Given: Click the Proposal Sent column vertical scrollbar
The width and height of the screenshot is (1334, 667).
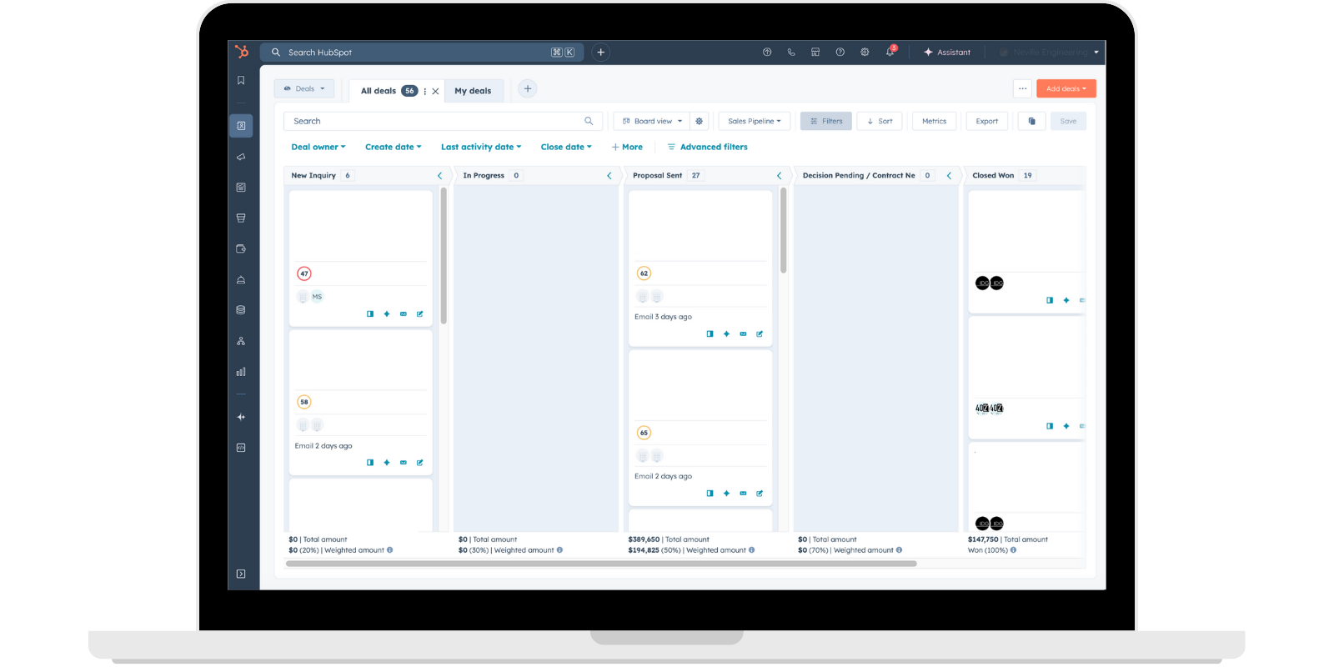Looking at the screenshot, I should [x=784, y=230].
